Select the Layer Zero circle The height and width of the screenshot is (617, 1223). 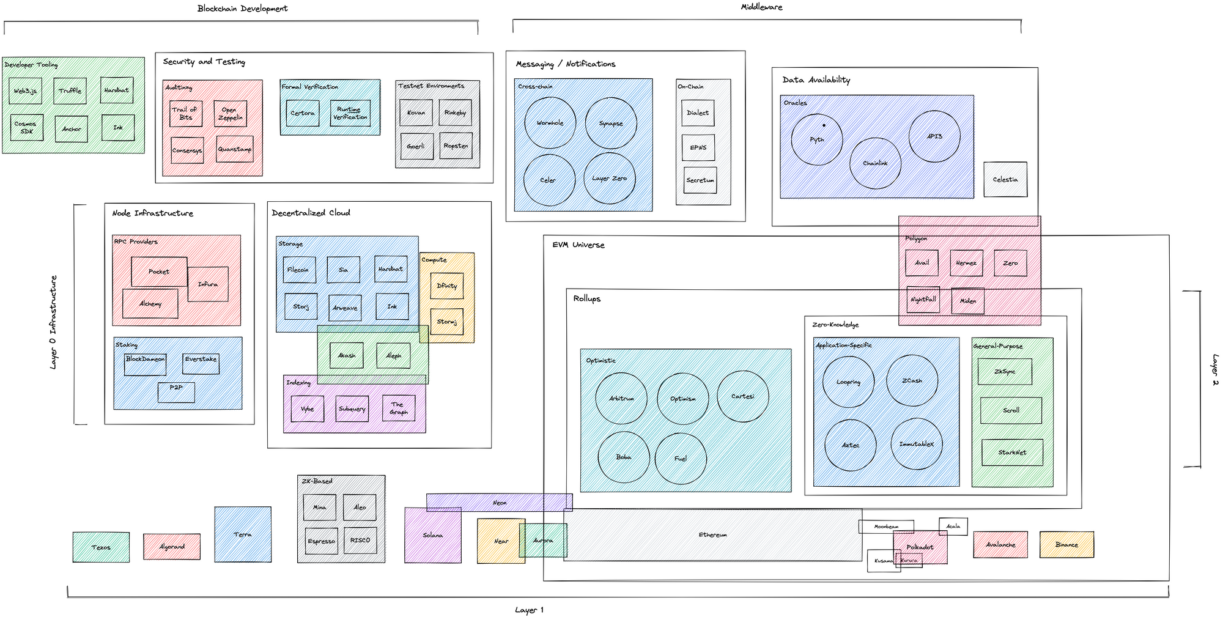click(x=609, y=179)
